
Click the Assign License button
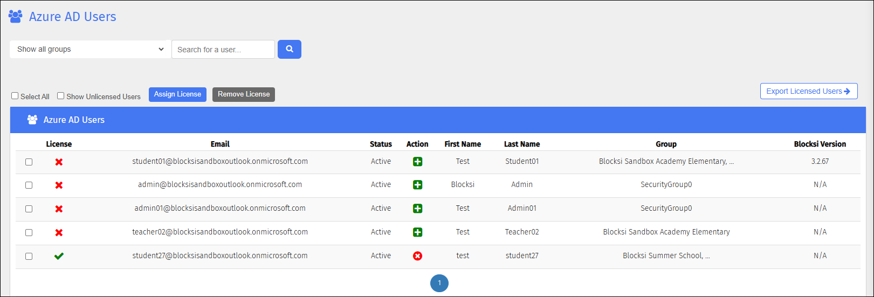(x=177, y=94)
